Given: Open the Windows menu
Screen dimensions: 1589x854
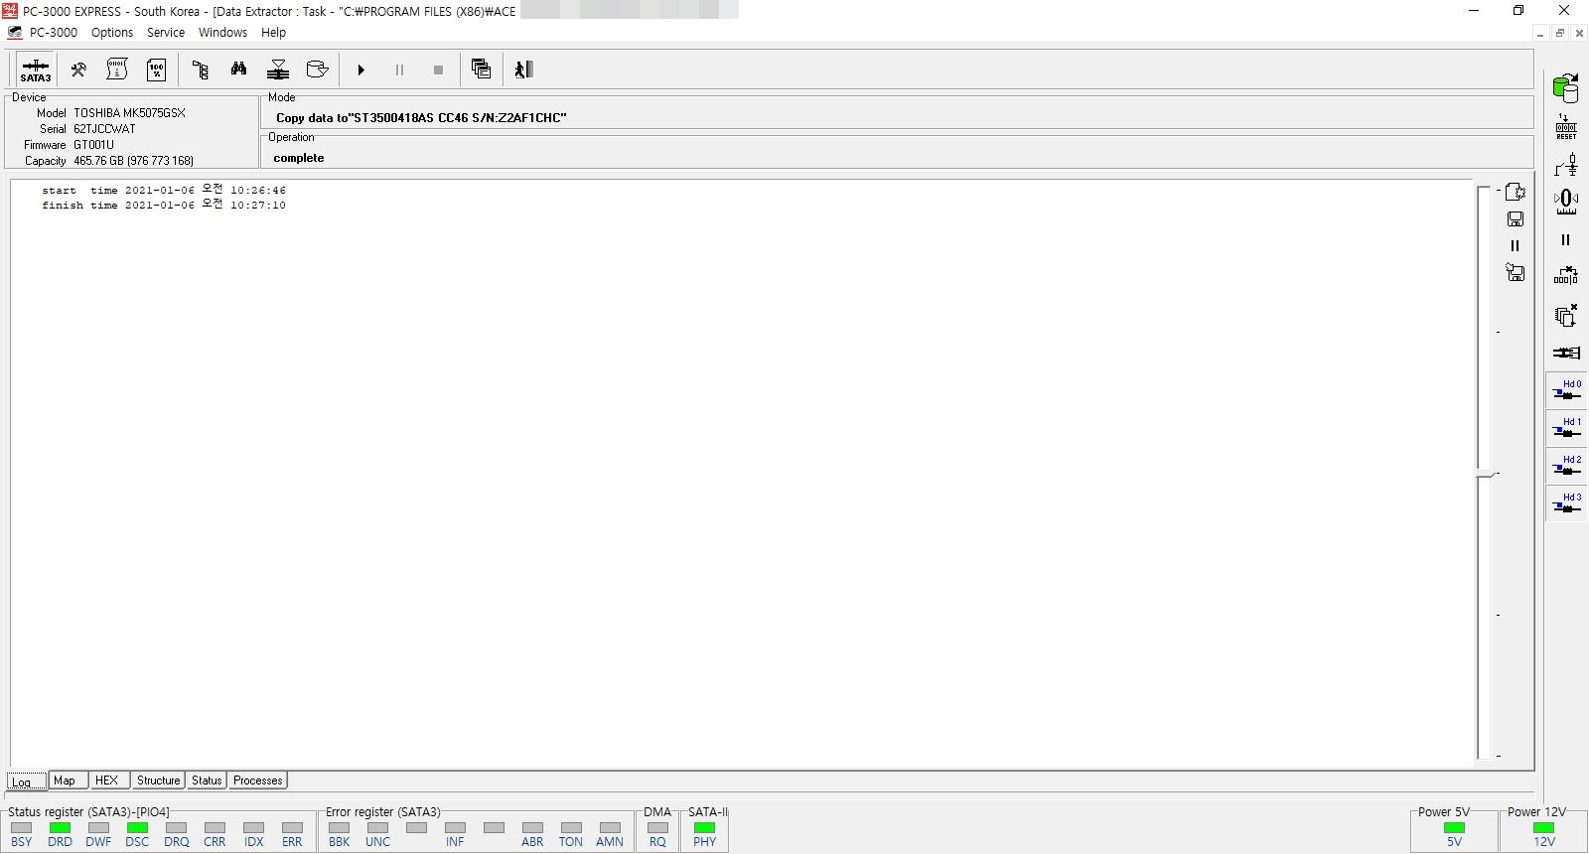Looking at the screenshot, I should coord(222,33).
